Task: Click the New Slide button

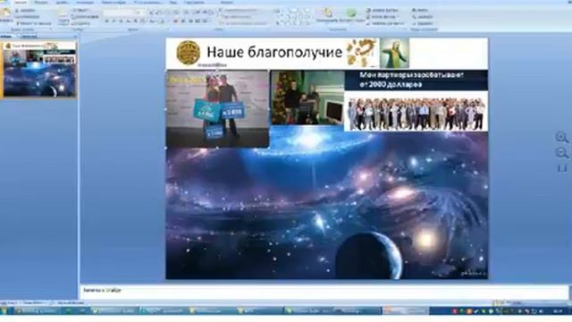Action: coord(63,18)
